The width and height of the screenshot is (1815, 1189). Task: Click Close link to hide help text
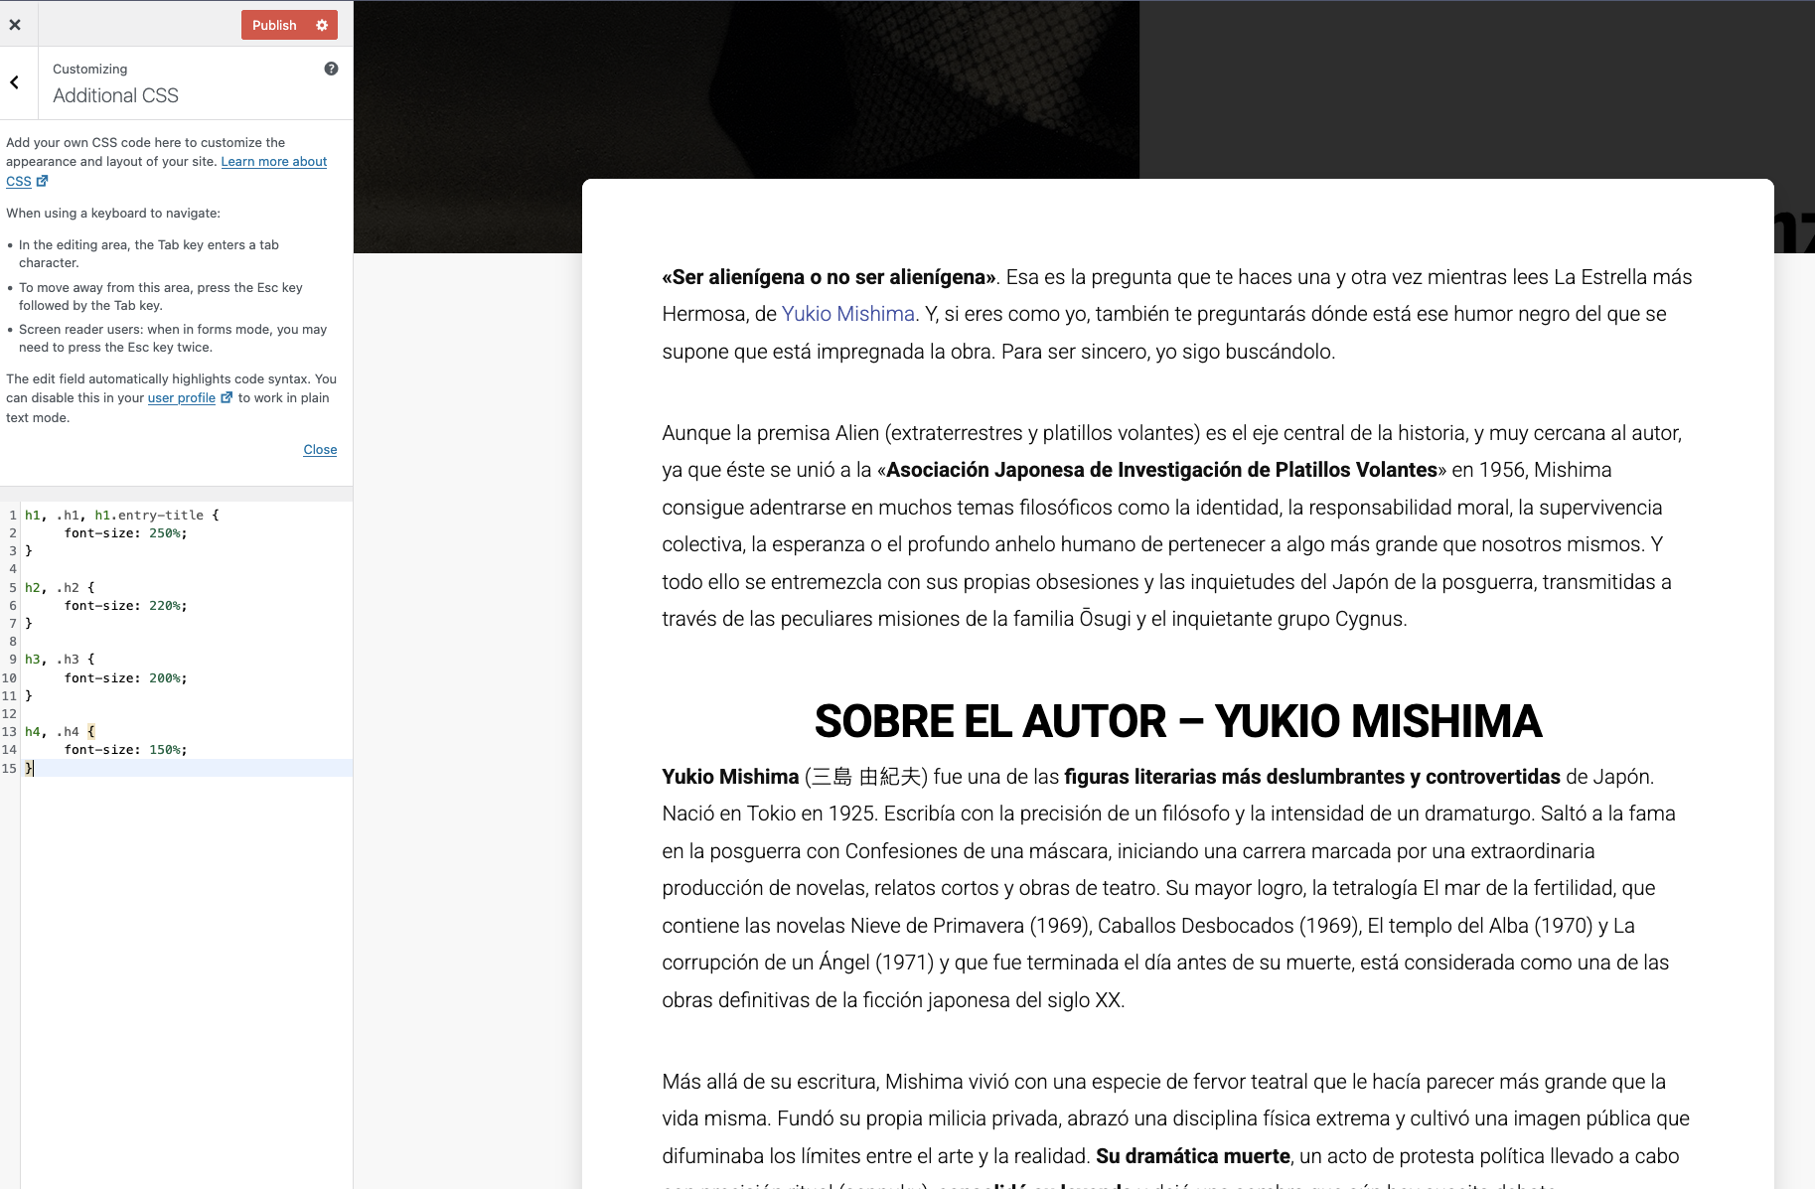(x=320, y=450)
